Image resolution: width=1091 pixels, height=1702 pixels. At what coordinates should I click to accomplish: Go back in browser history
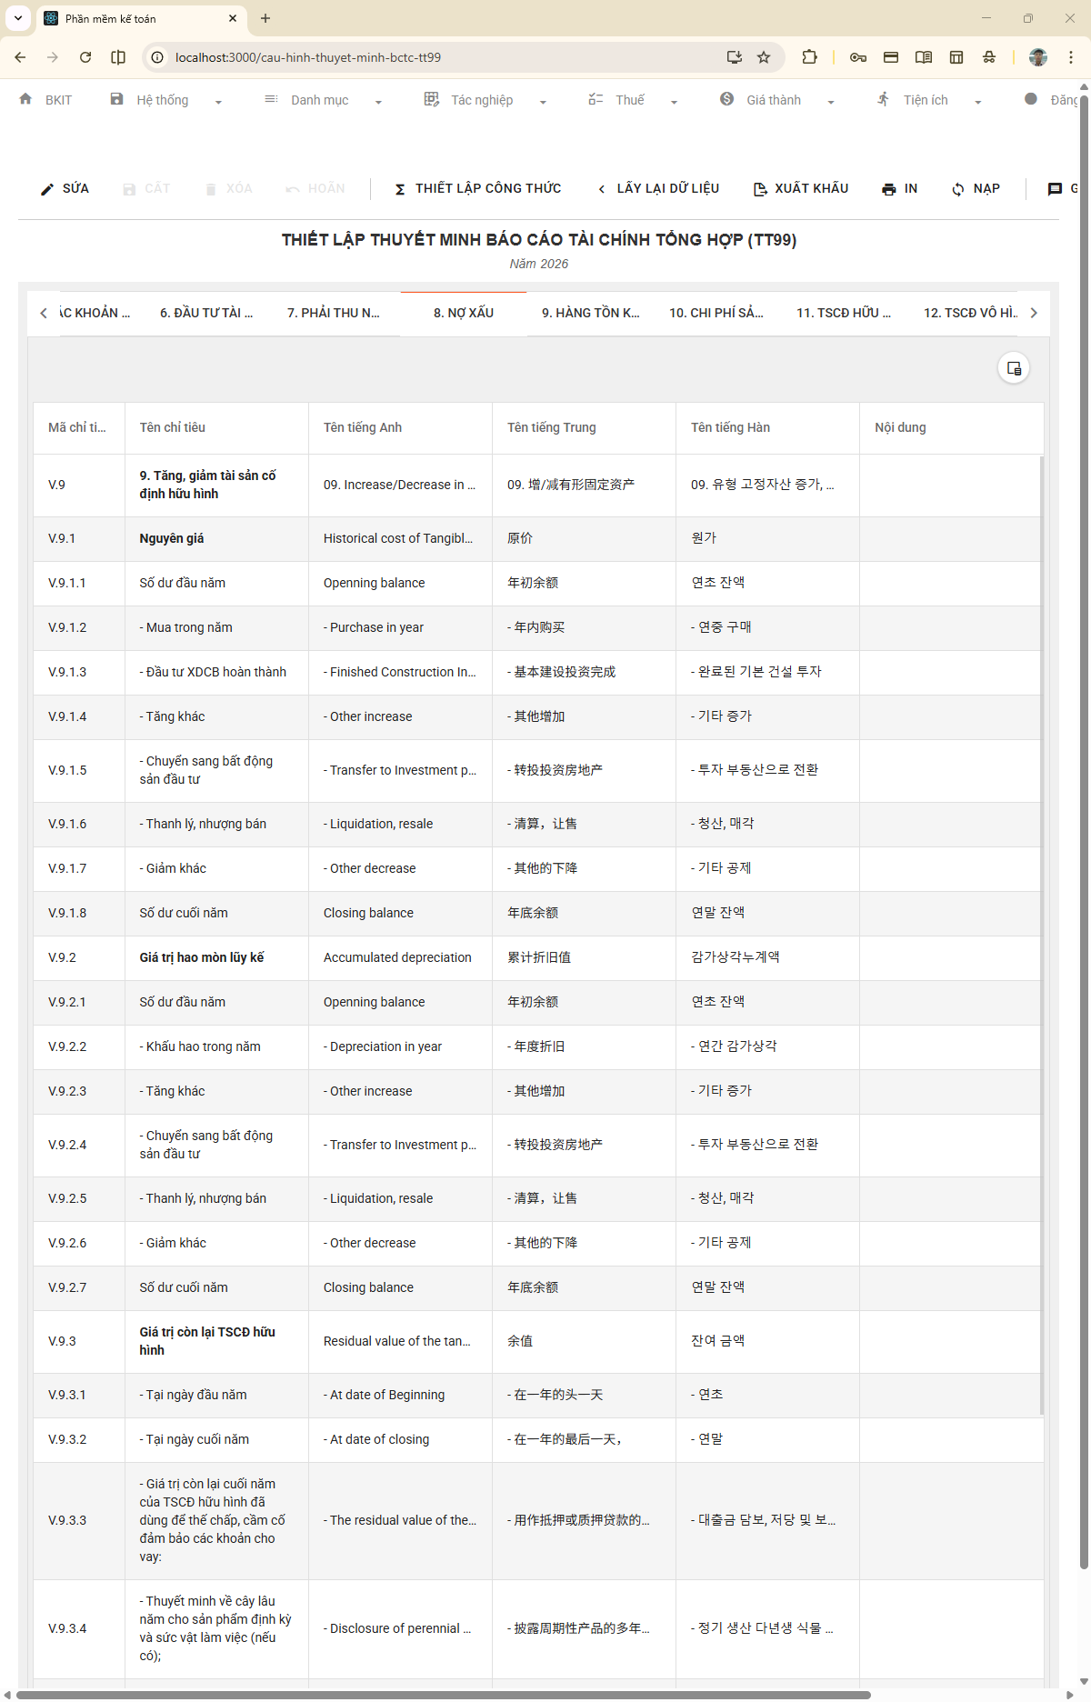[x=20, y=57]
